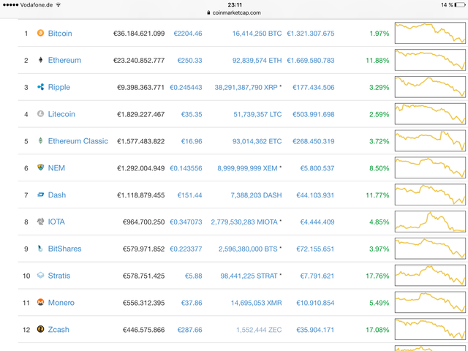Screen dimensions: 468x351
Task: Tap the coinmarketcap.com address bar
Action: pos(234,12)
